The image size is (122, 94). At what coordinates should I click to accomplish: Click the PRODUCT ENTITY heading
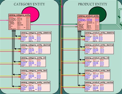(x=93, y=4)
